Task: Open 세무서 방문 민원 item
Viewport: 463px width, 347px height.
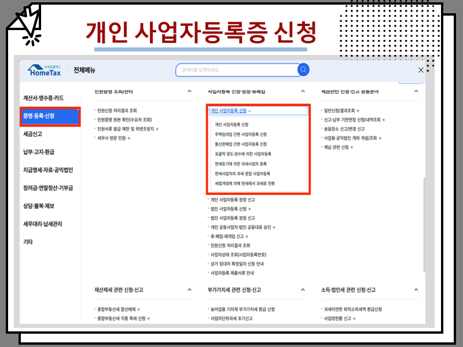Action: pyautogui.click(x=112, y=138)
